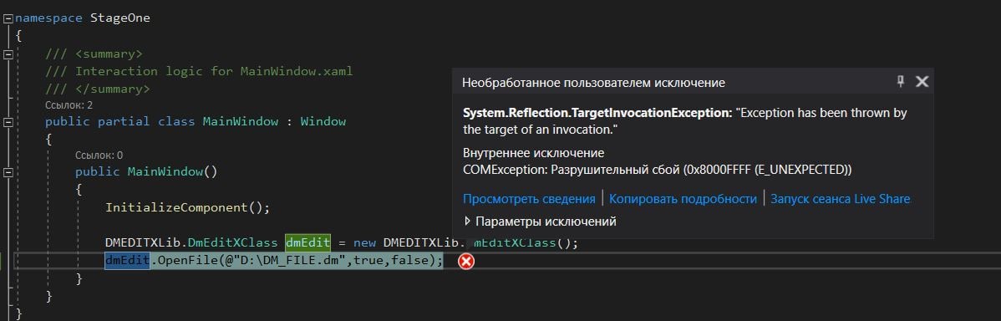Viewport: 1001px width, 321px height.
Task: Click the 'Необработанное пользователем исключение' header
Action: click(x=594, y=83)
